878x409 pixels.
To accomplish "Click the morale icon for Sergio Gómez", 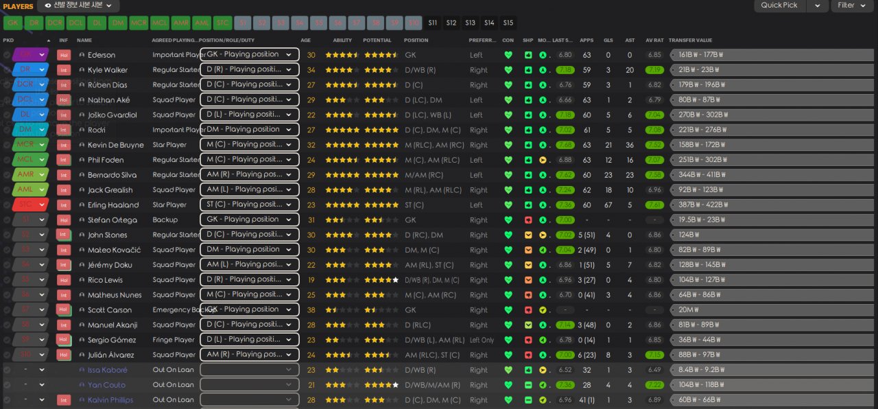I will 543,340.
